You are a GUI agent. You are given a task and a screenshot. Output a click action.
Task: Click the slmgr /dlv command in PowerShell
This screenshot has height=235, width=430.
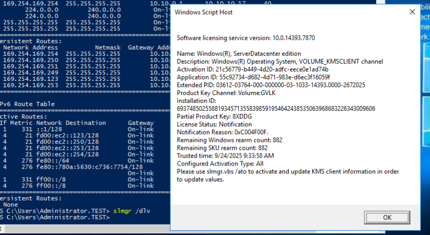pyautogui.click(x=131, y=211)
